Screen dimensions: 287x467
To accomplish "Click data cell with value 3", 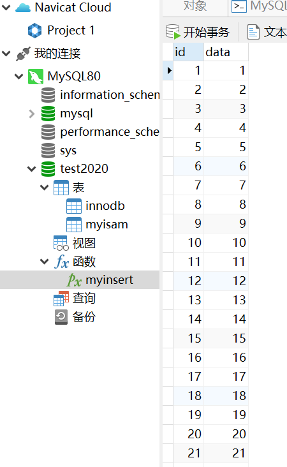I will pyautogui.click(x=226, y=108).
